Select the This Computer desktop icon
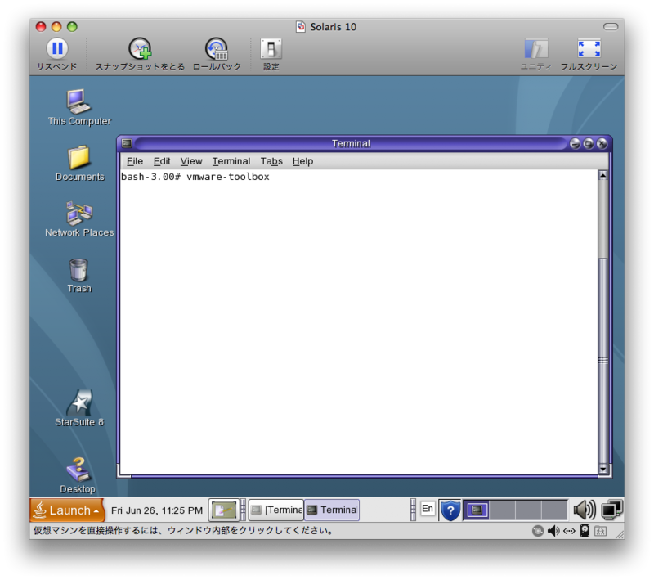 78,101
